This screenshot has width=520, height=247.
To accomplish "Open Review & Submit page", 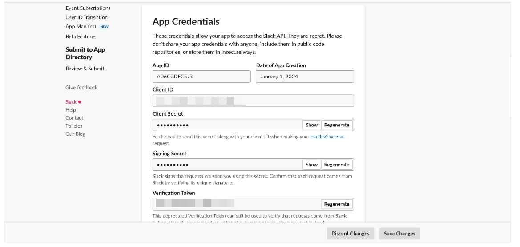I will pos(85,69).
